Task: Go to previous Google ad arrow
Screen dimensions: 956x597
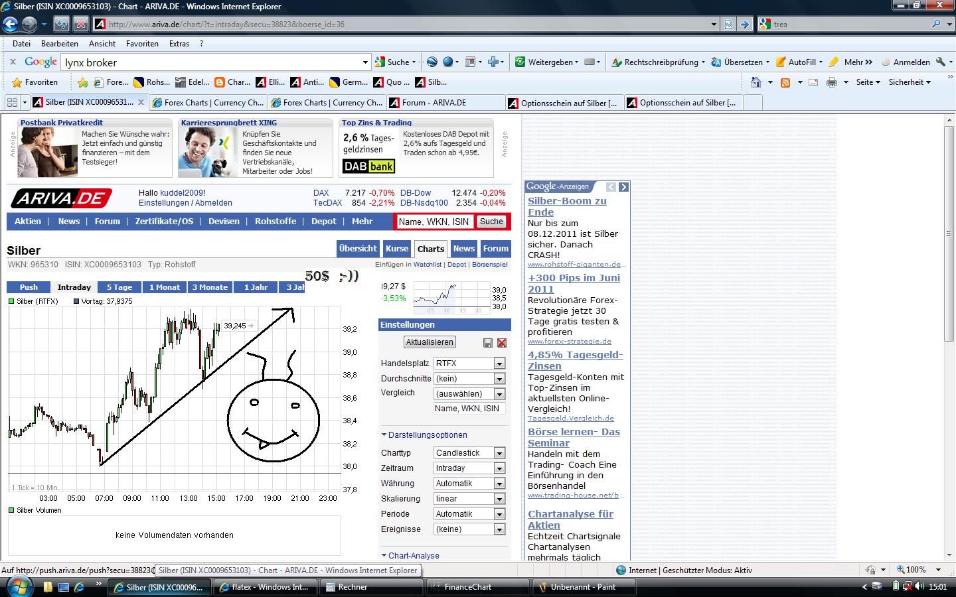Action: tap(611, 187)
